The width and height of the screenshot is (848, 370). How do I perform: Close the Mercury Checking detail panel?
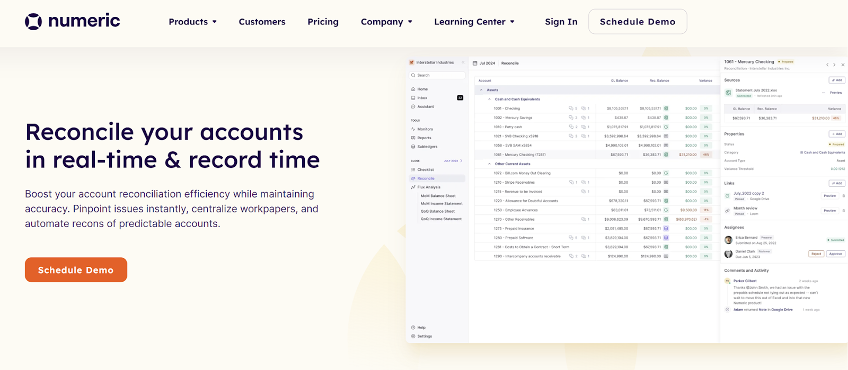[843, 65]
